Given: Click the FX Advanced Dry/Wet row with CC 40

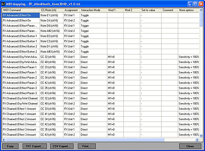Looking at the screenshot, I should (100, 62).
